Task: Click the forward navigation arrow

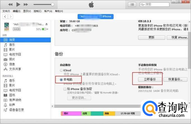Action: click(11, 17)
